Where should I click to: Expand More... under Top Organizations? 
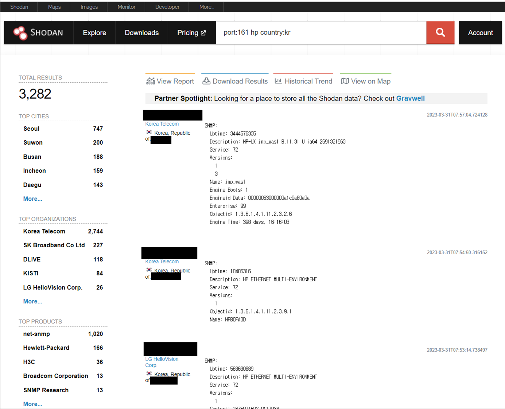(x=32, y=302)
